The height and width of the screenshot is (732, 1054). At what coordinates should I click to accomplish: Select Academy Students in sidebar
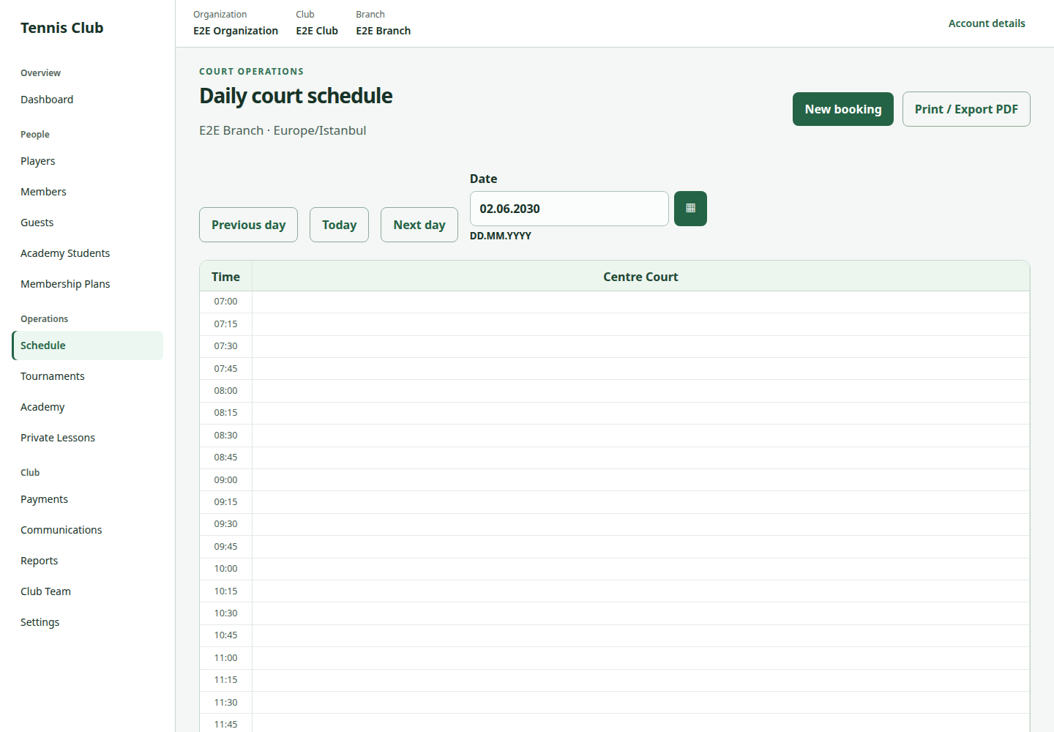coord(65,253)
